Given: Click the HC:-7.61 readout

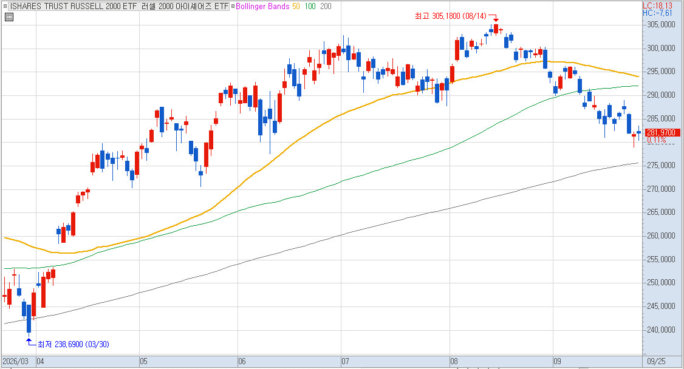Looking at the screenshot, I should click(x=657, y=13).
